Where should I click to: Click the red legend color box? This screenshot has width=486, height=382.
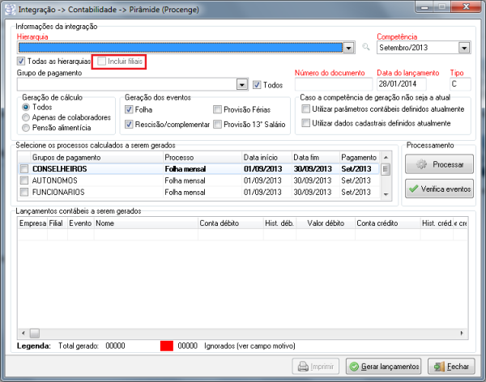tap(167, 346)
